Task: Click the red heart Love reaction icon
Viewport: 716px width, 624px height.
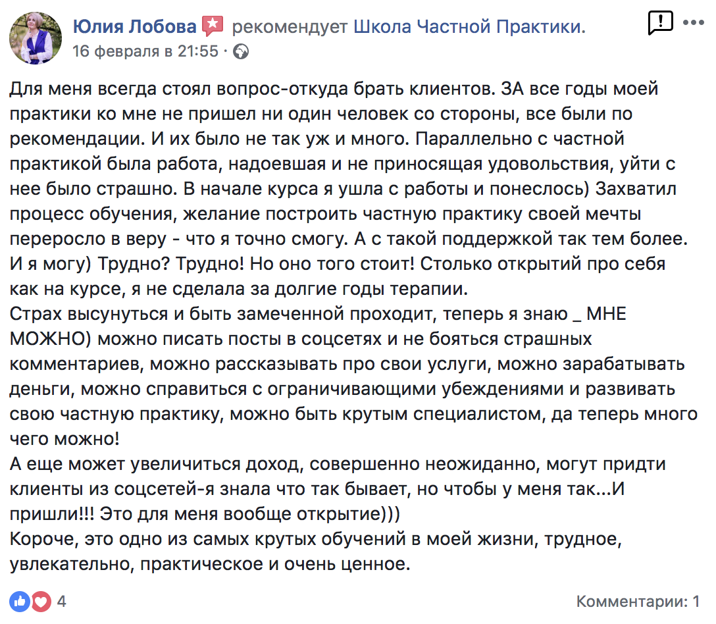Action: tap(41, 601)
